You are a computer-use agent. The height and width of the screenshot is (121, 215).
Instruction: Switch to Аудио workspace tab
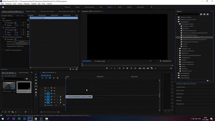click(120, 7)
